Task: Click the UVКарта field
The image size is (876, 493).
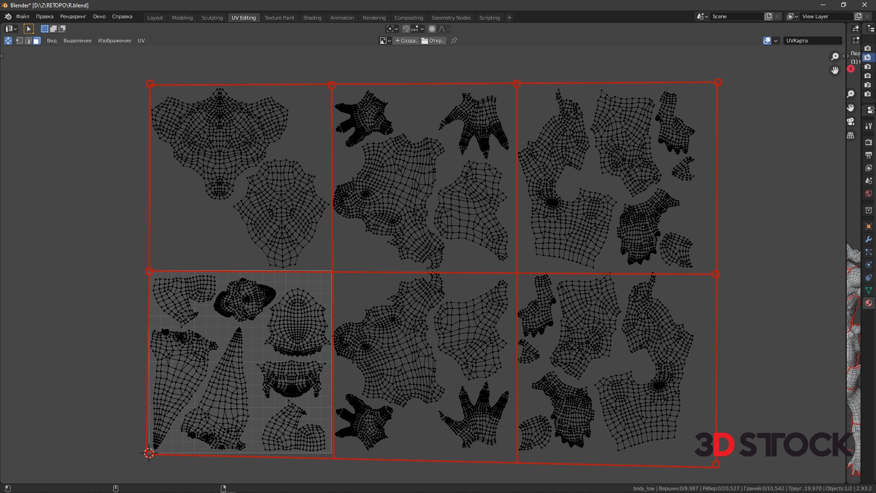Action: point(812,41)
